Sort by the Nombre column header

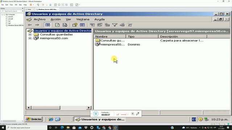click(x=109, y=36)
